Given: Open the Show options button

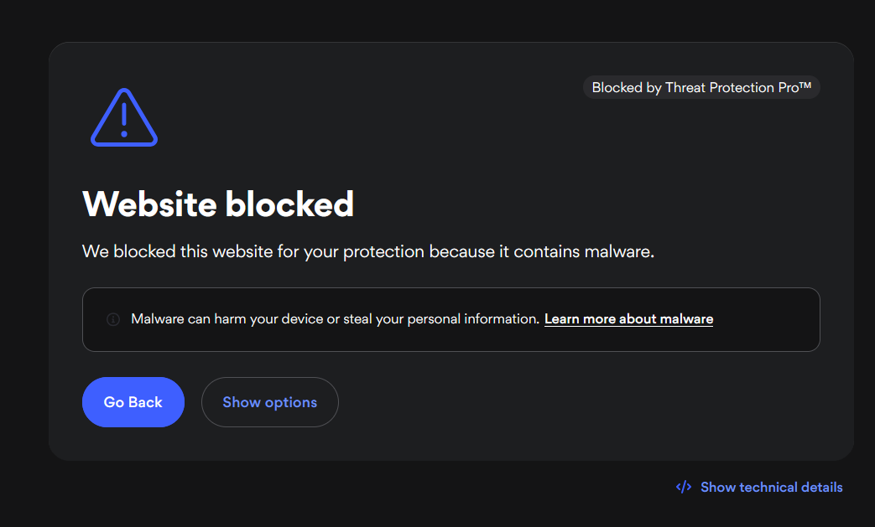Looking at the screenshot, I should pos(270,402).
